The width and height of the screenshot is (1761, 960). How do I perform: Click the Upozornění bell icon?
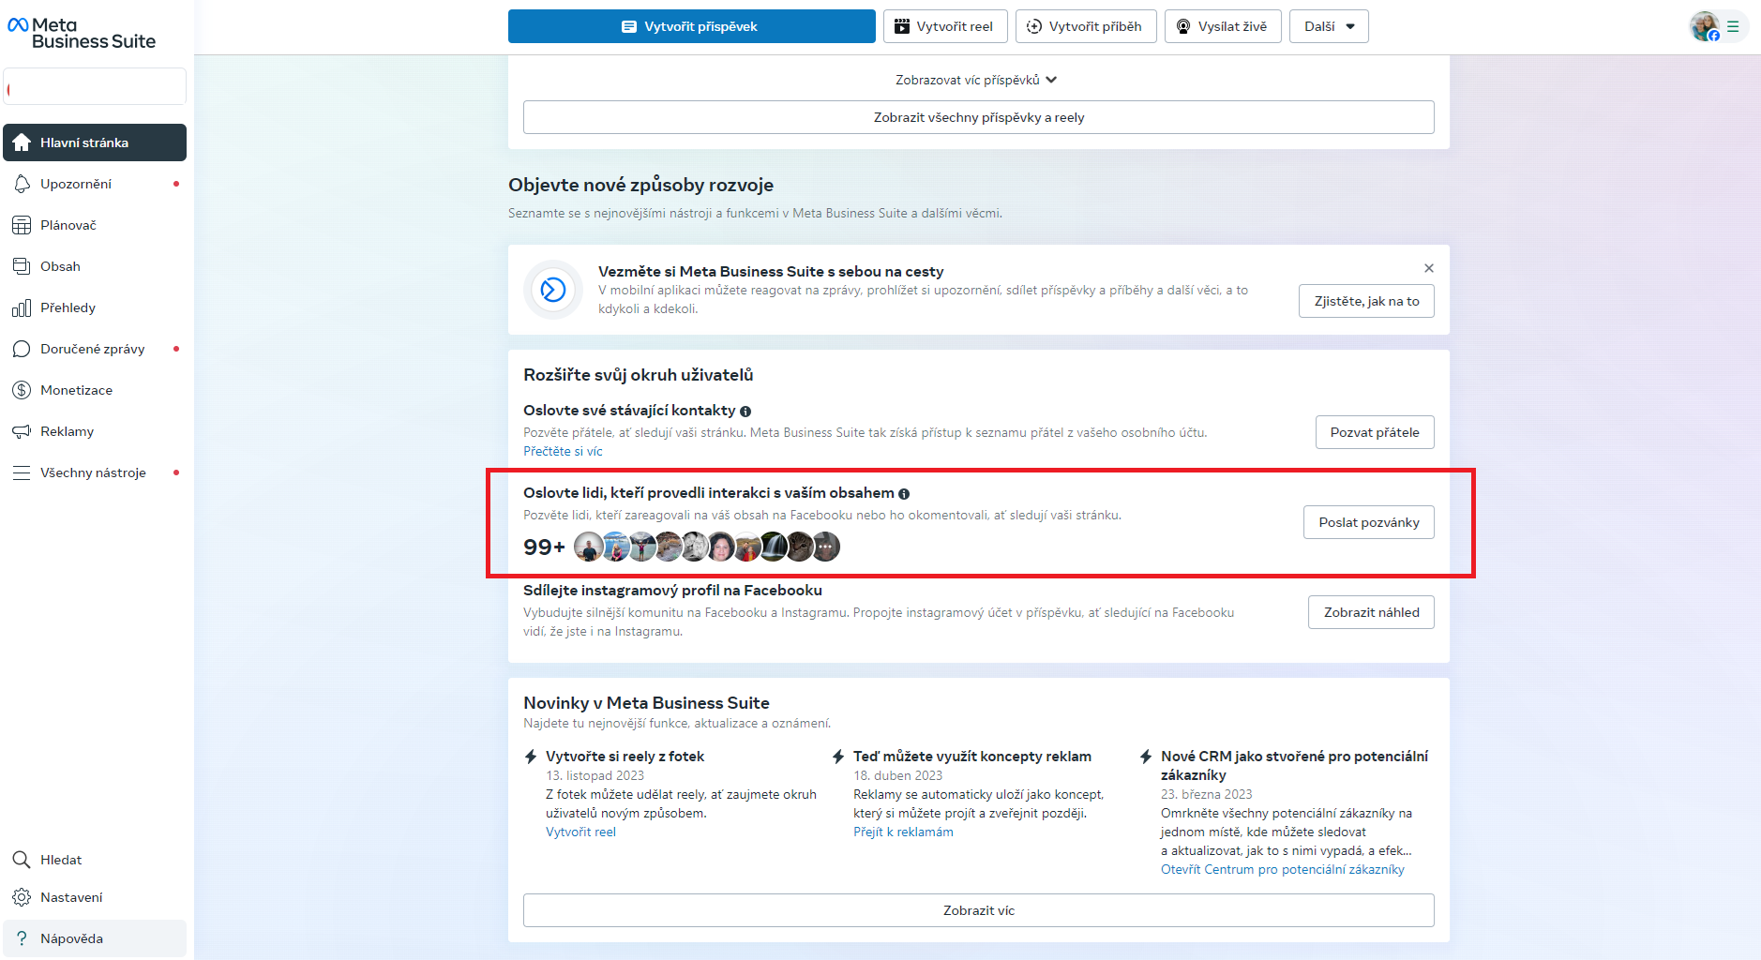coord(22,184)
